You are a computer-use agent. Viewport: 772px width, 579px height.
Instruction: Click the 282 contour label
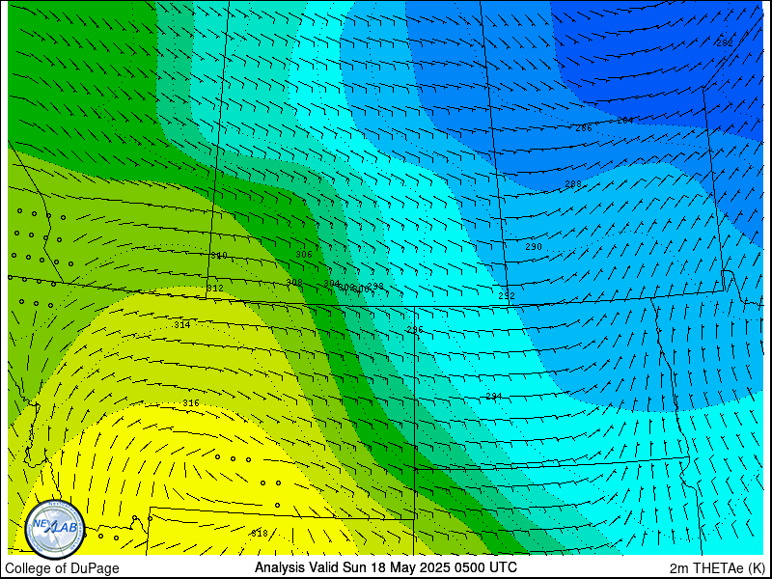coord(725,43)
